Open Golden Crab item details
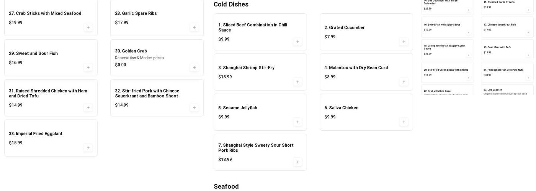536x191 pixels. click(131, 51)
